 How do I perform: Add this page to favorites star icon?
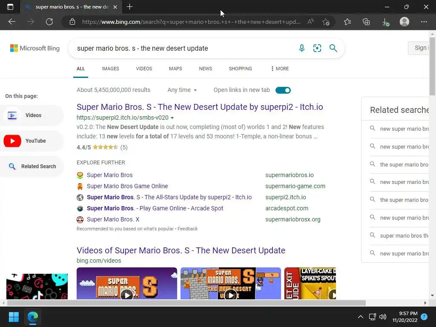point(326,22)
